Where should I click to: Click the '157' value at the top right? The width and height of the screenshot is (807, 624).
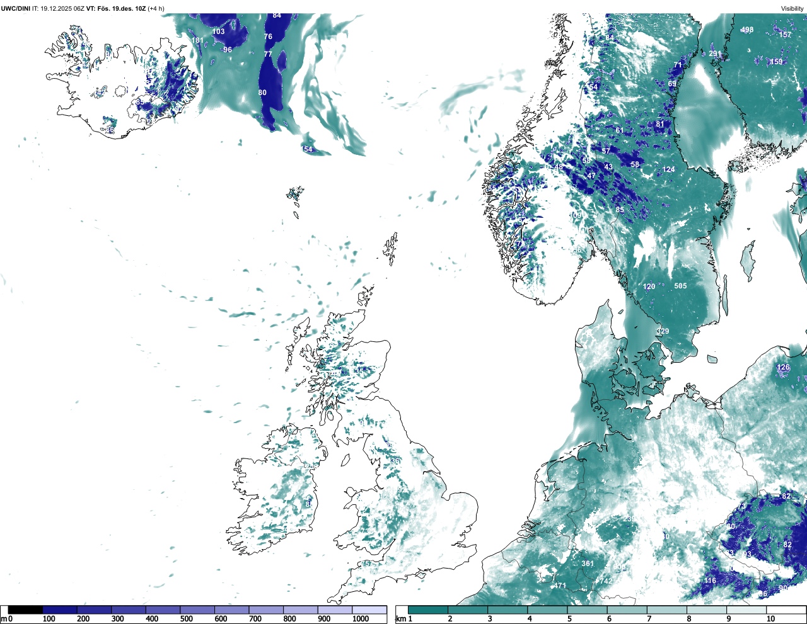[785, 35]
